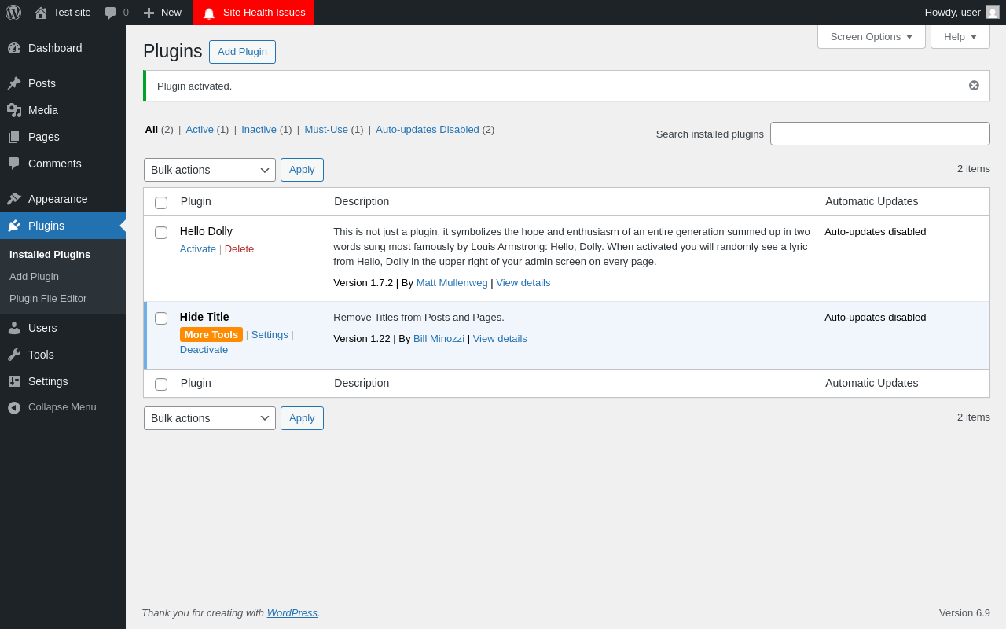
Task: Click the user avatar icon
Action: pyautogui.click(x=993, y=12)
